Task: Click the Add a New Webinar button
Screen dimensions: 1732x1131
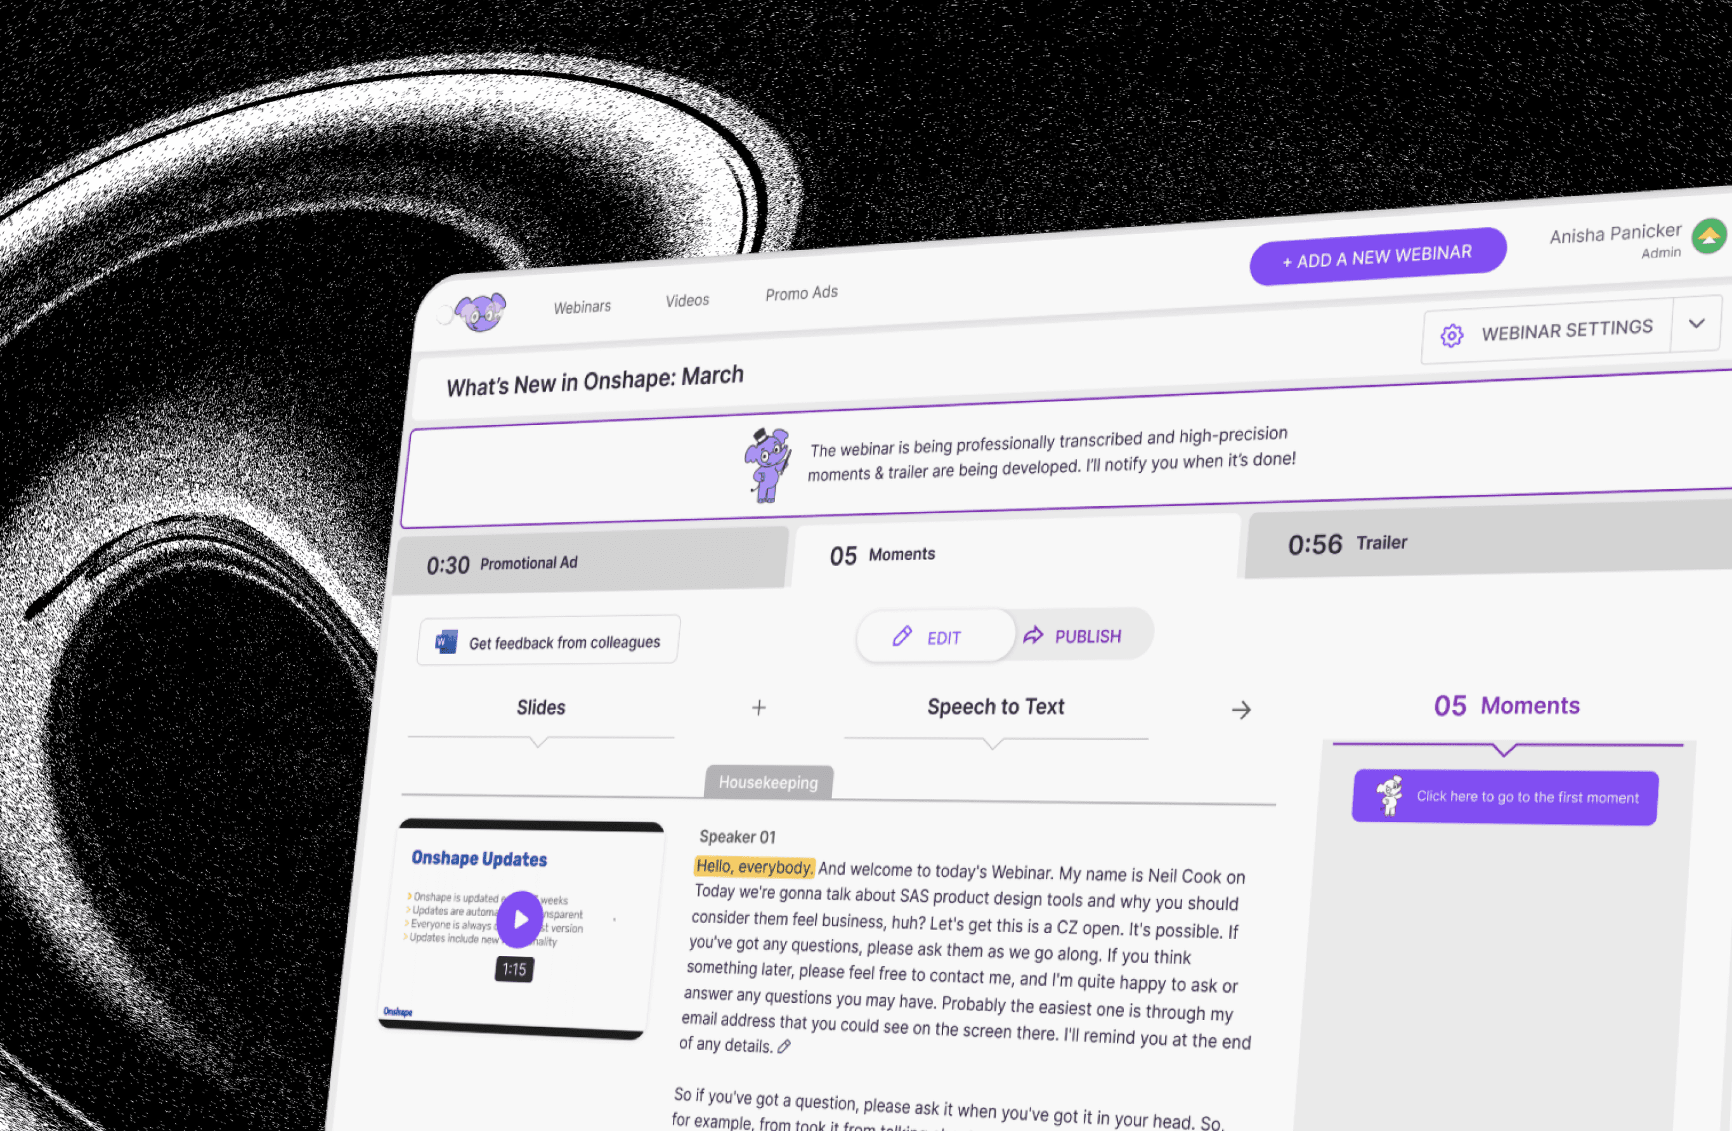Action: pyautogui.click(x=1377, y=256)
